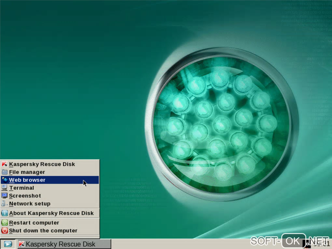Choose Restart computer
Screen dimensions: 332x249
(x=50, y=223)
